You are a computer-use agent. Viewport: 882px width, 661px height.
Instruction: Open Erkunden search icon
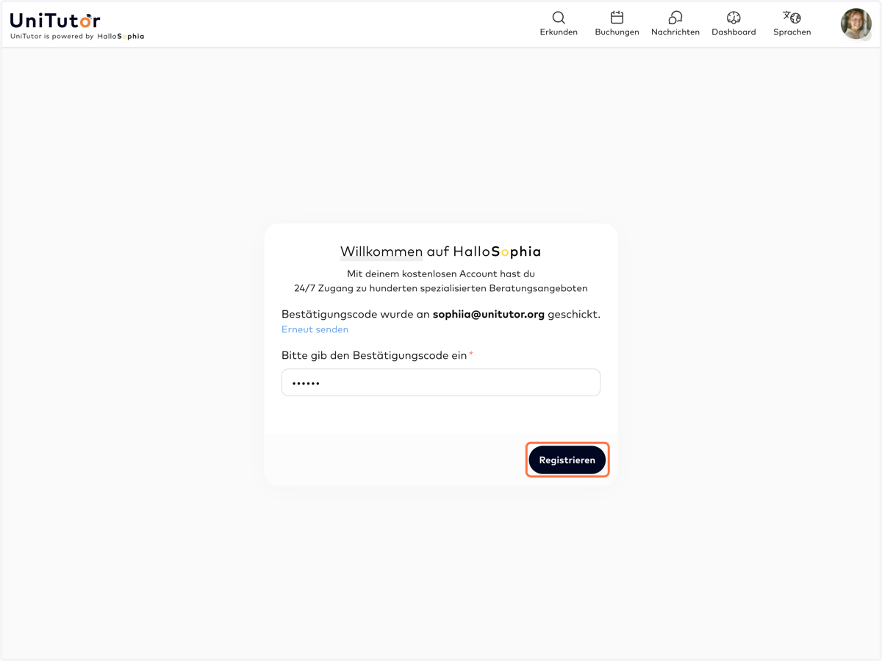(559, 18)
